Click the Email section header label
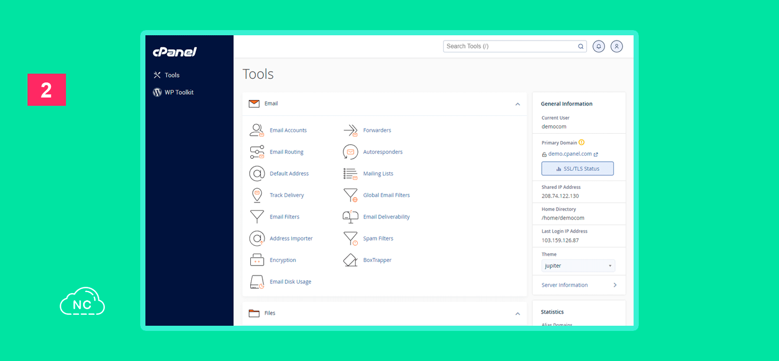The height and width of the screenshot is (361, 779). [271, 104]
